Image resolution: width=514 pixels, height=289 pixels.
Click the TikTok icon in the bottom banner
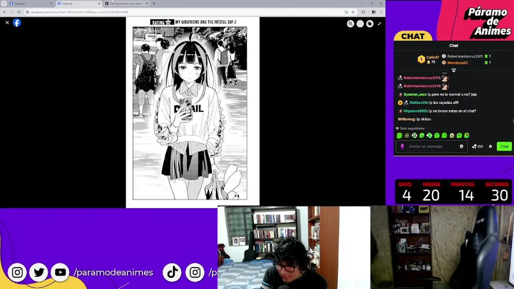[x=172, y=273]
